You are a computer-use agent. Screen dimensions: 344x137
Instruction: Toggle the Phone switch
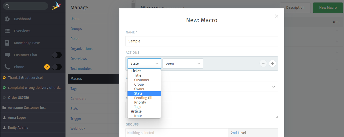(56, 67)
